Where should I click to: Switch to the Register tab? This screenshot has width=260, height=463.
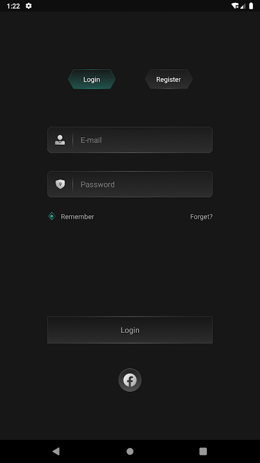169,79
